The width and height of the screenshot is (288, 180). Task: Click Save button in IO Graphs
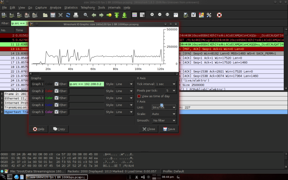click(x=169, y=129)
